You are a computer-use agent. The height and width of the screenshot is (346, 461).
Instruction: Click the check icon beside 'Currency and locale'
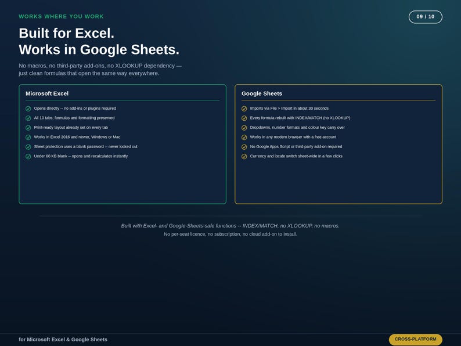coord(244,156)
